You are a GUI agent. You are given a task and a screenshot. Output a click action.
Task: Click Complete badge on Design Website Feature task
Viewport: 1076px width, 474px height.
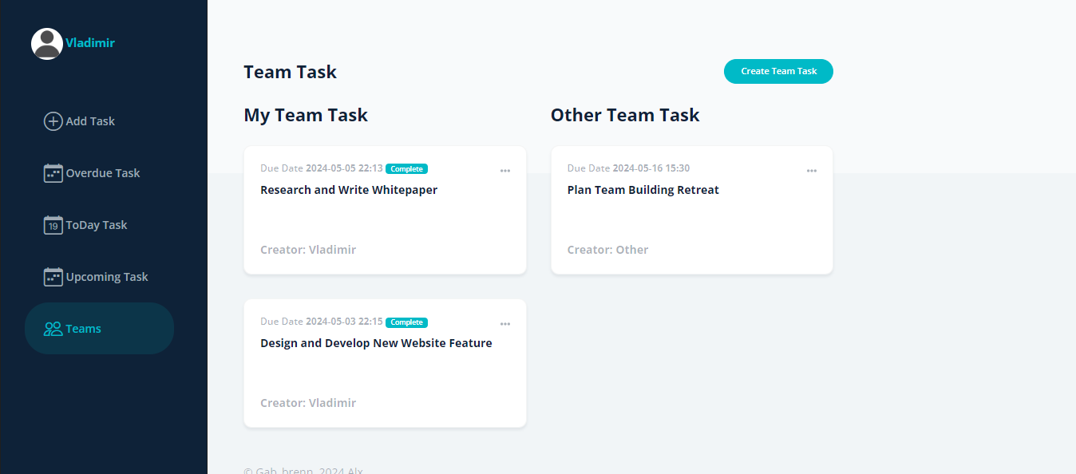point(406,322)
